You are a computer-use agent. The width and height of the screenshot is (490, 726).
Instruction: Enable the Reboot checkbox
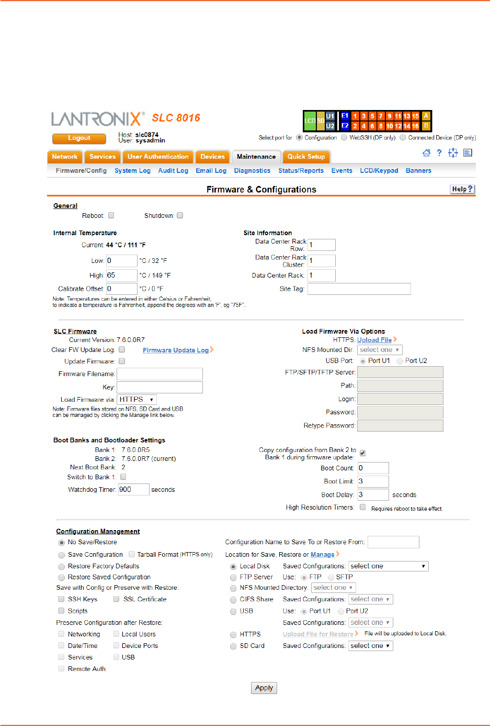coord(111,215)
